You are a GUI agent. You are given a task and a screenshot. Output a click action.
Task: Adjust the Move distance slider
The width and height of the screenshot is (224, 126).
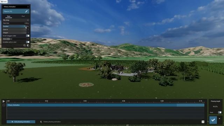(x=16, y=39)
